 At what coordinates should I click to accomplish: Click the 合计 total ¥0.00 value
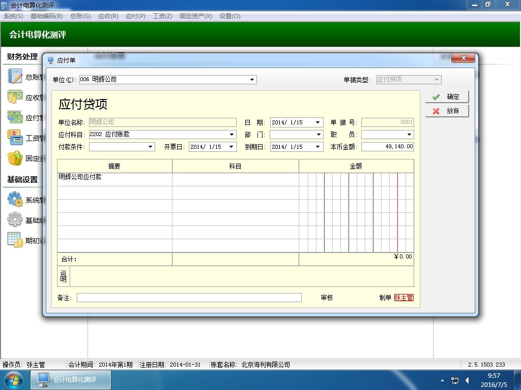403,256
